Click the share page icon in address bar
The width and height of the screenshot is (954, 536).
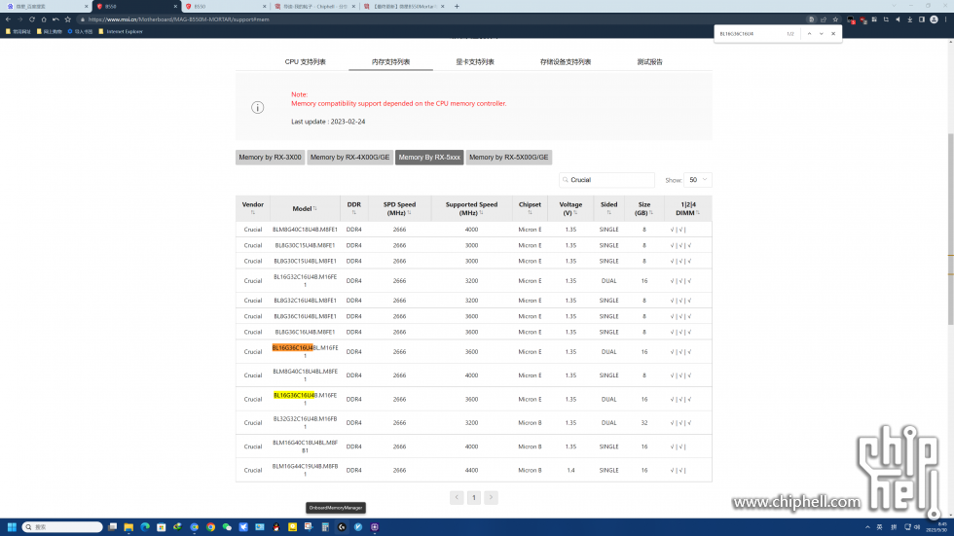tap(824, 19)
